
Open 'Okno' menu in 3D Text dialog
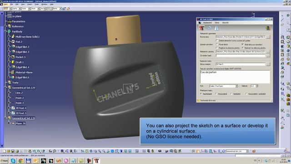point(217,23)
